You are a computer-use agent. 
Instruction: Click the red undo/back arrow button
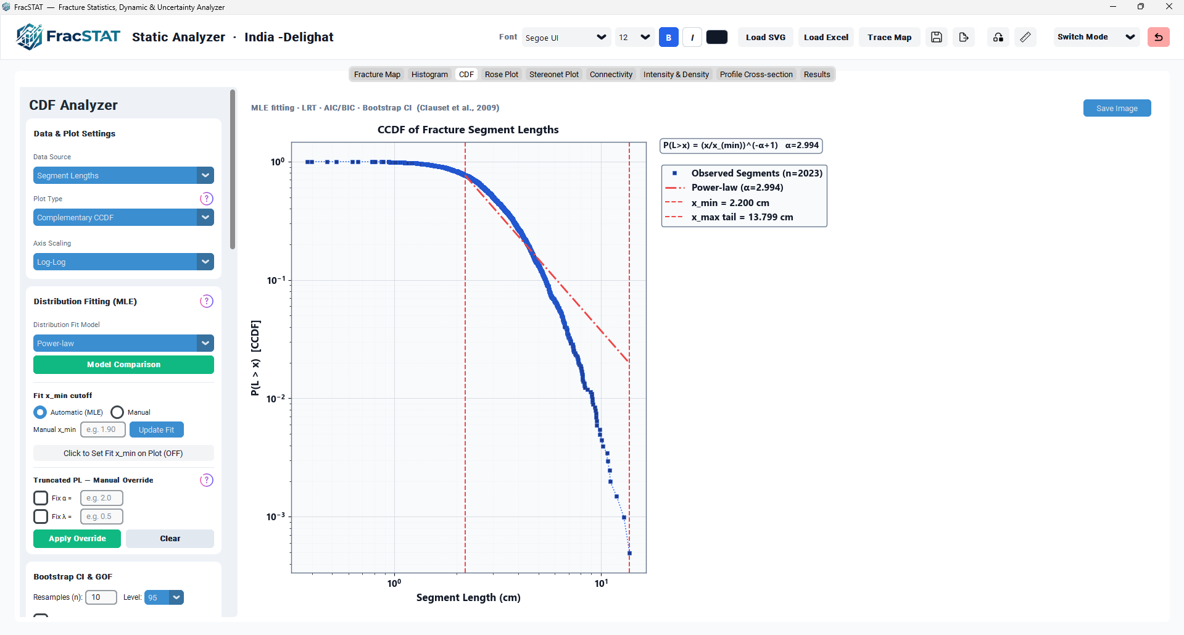click(1159, 37)
